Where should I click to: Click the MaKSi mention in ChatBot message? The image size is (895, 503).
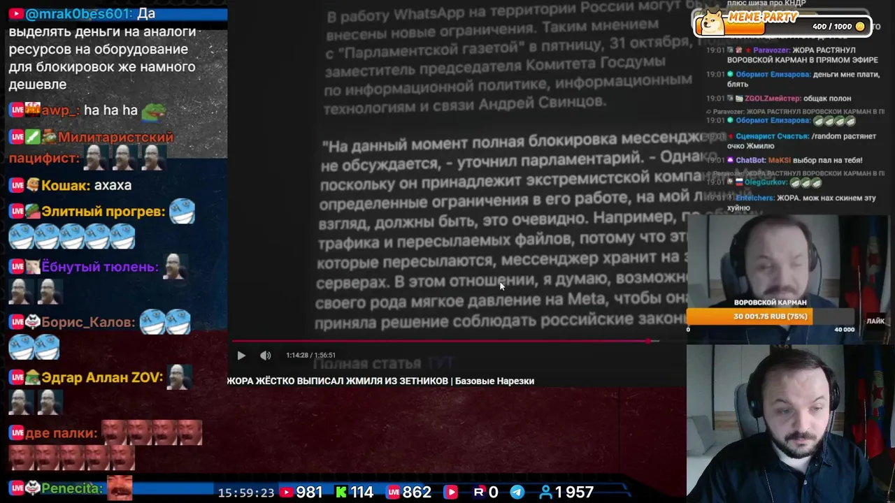[x=779, y=160]
